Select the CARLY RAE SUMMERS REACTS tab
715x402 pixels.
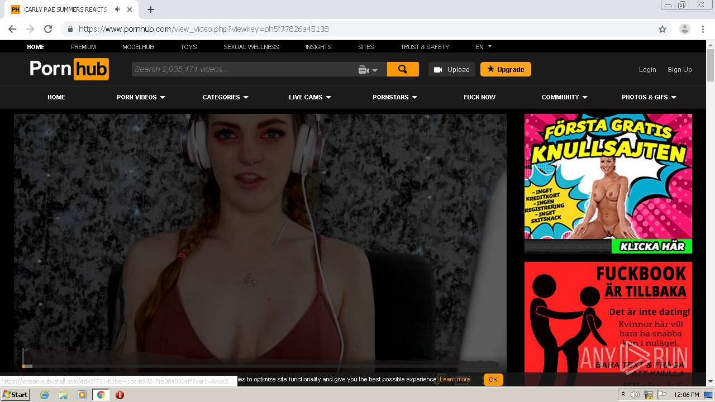[66, 9]
